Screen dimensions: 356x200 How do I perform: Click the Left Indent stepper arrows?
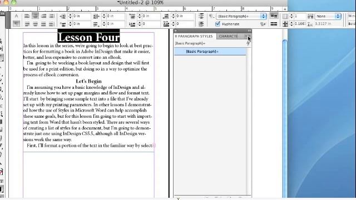pos(70,16)
